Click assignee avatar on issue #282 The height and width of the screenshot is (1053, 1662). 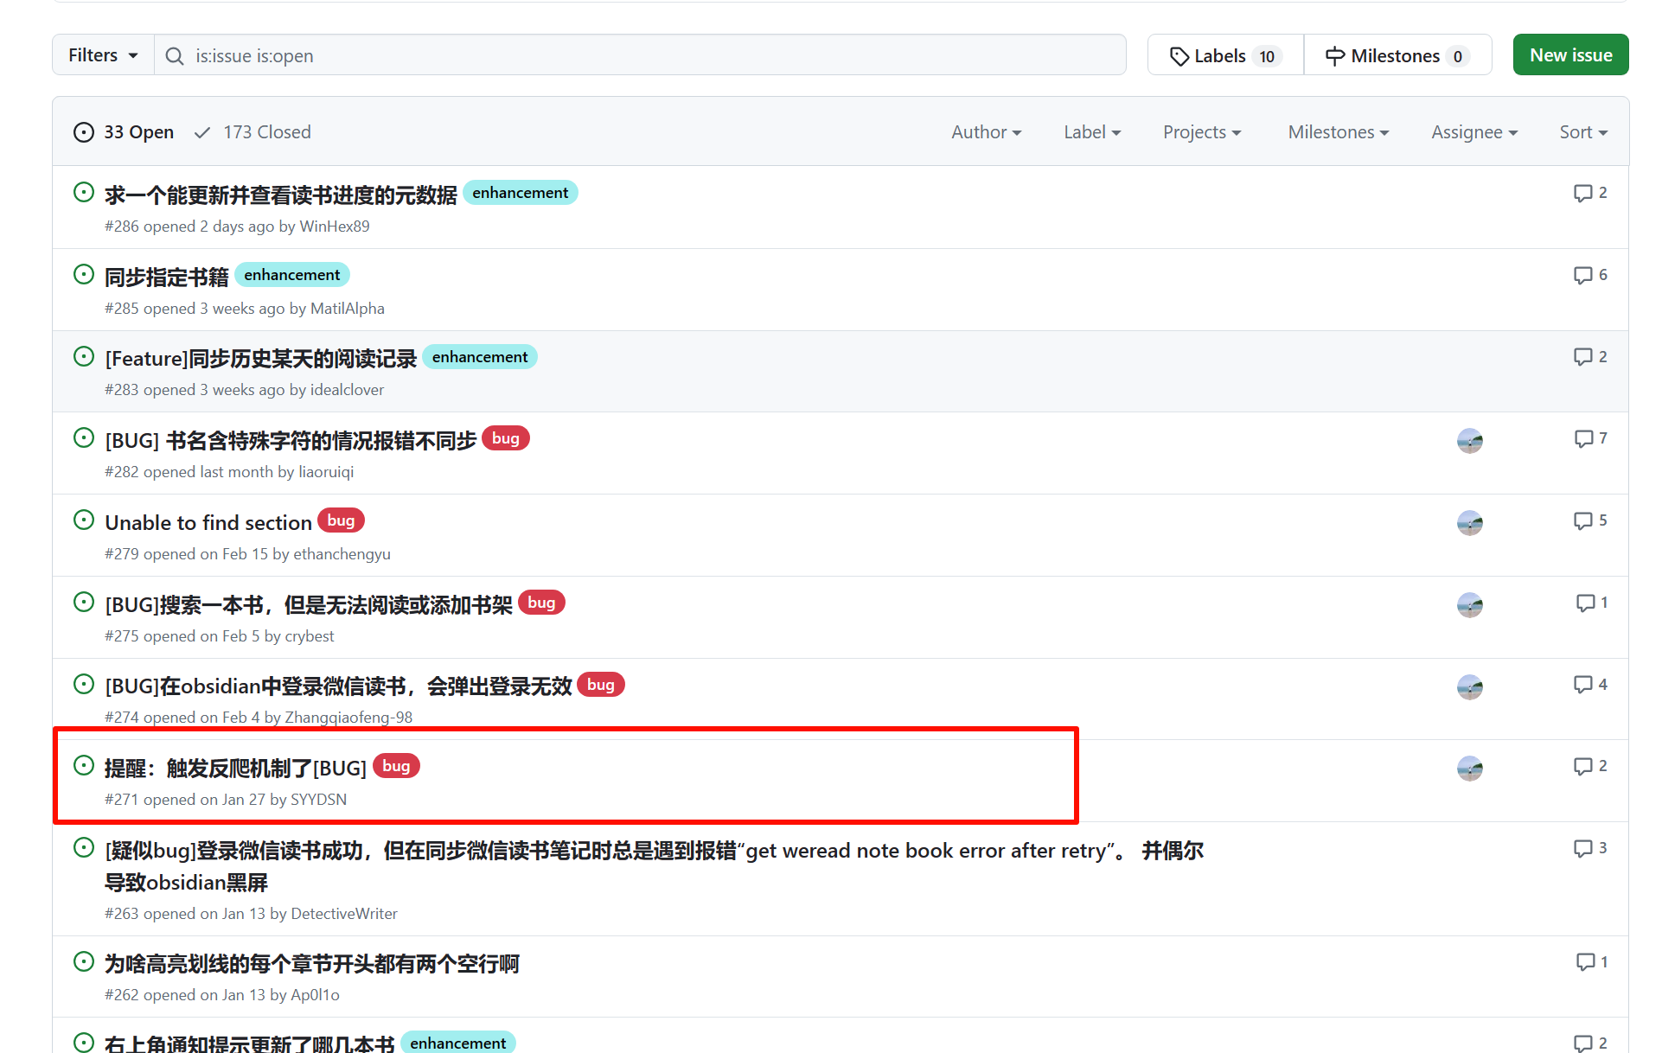click(1469, 440)
